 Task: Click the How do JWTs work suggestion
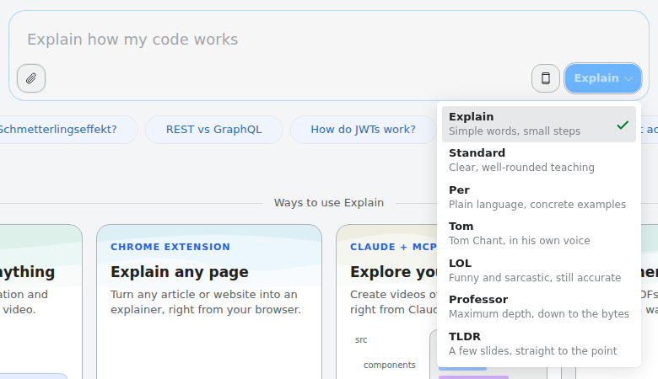point(363,130)
